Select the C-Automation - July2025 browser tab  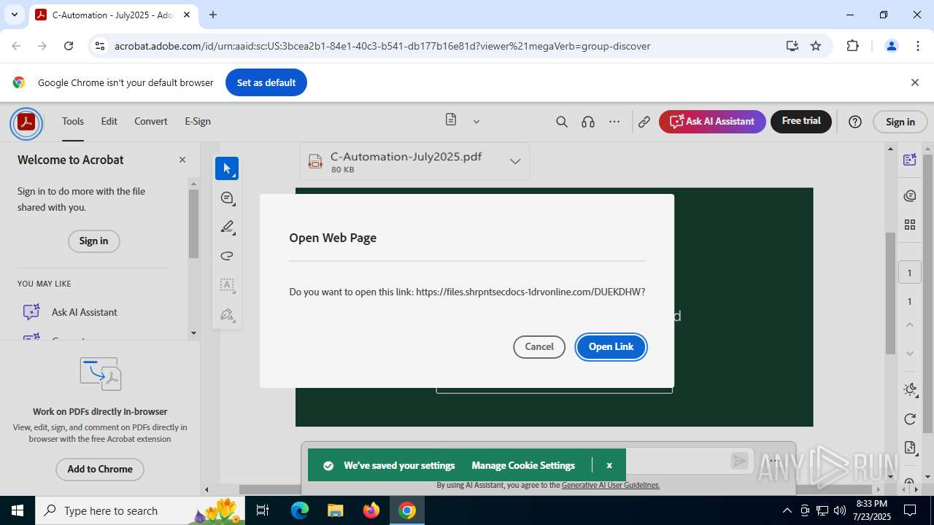tap(113, 15)
